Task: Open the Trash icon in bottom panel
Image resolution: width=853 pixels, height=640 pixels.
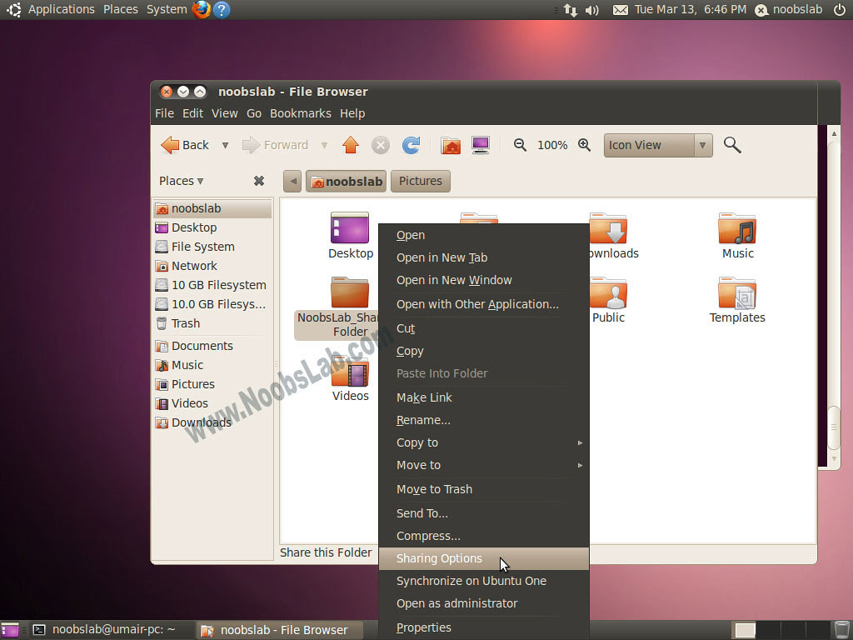Action: pyautogui.click(x=841, y=630)
